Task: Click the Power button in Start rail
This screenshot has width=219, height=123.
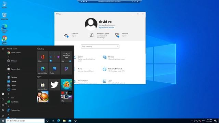Action: (3, 115)
